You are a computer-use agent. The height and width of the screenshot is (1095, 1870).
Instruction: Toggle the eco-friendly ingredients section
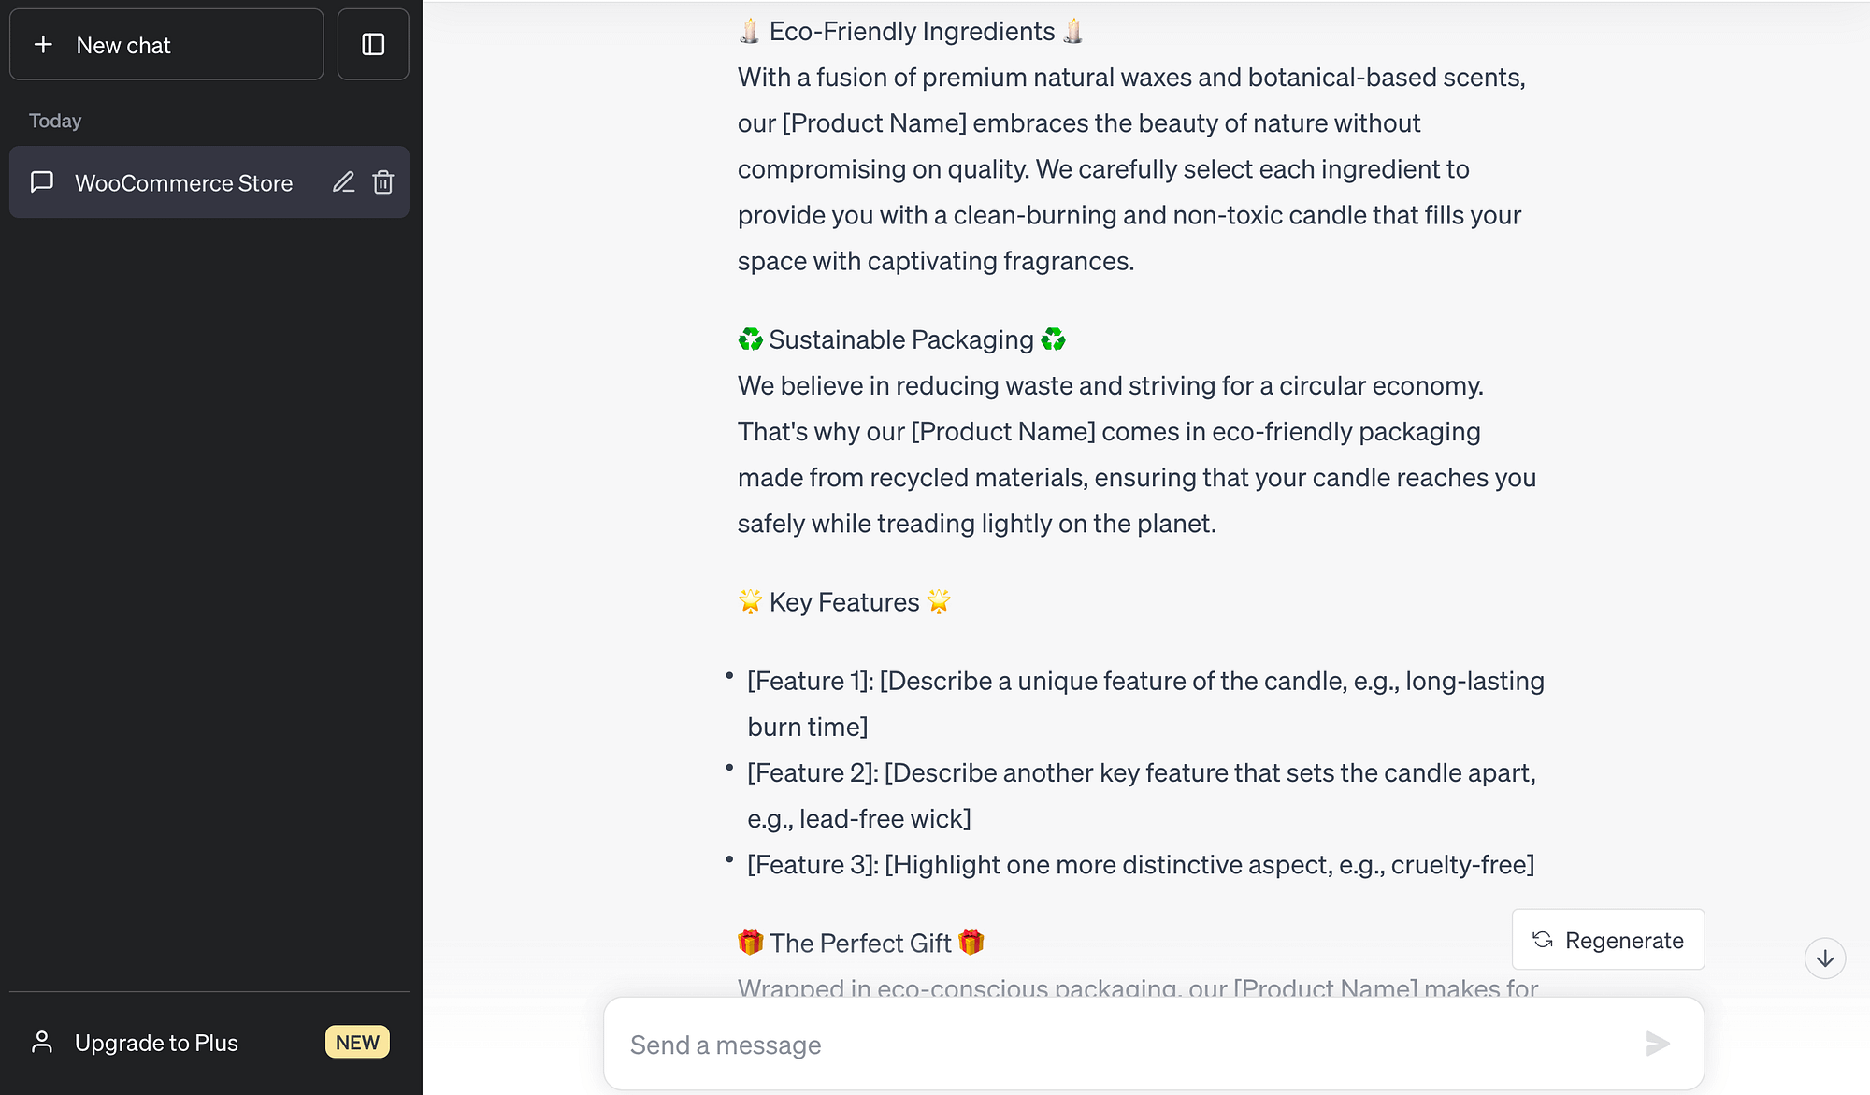(908, 29)
